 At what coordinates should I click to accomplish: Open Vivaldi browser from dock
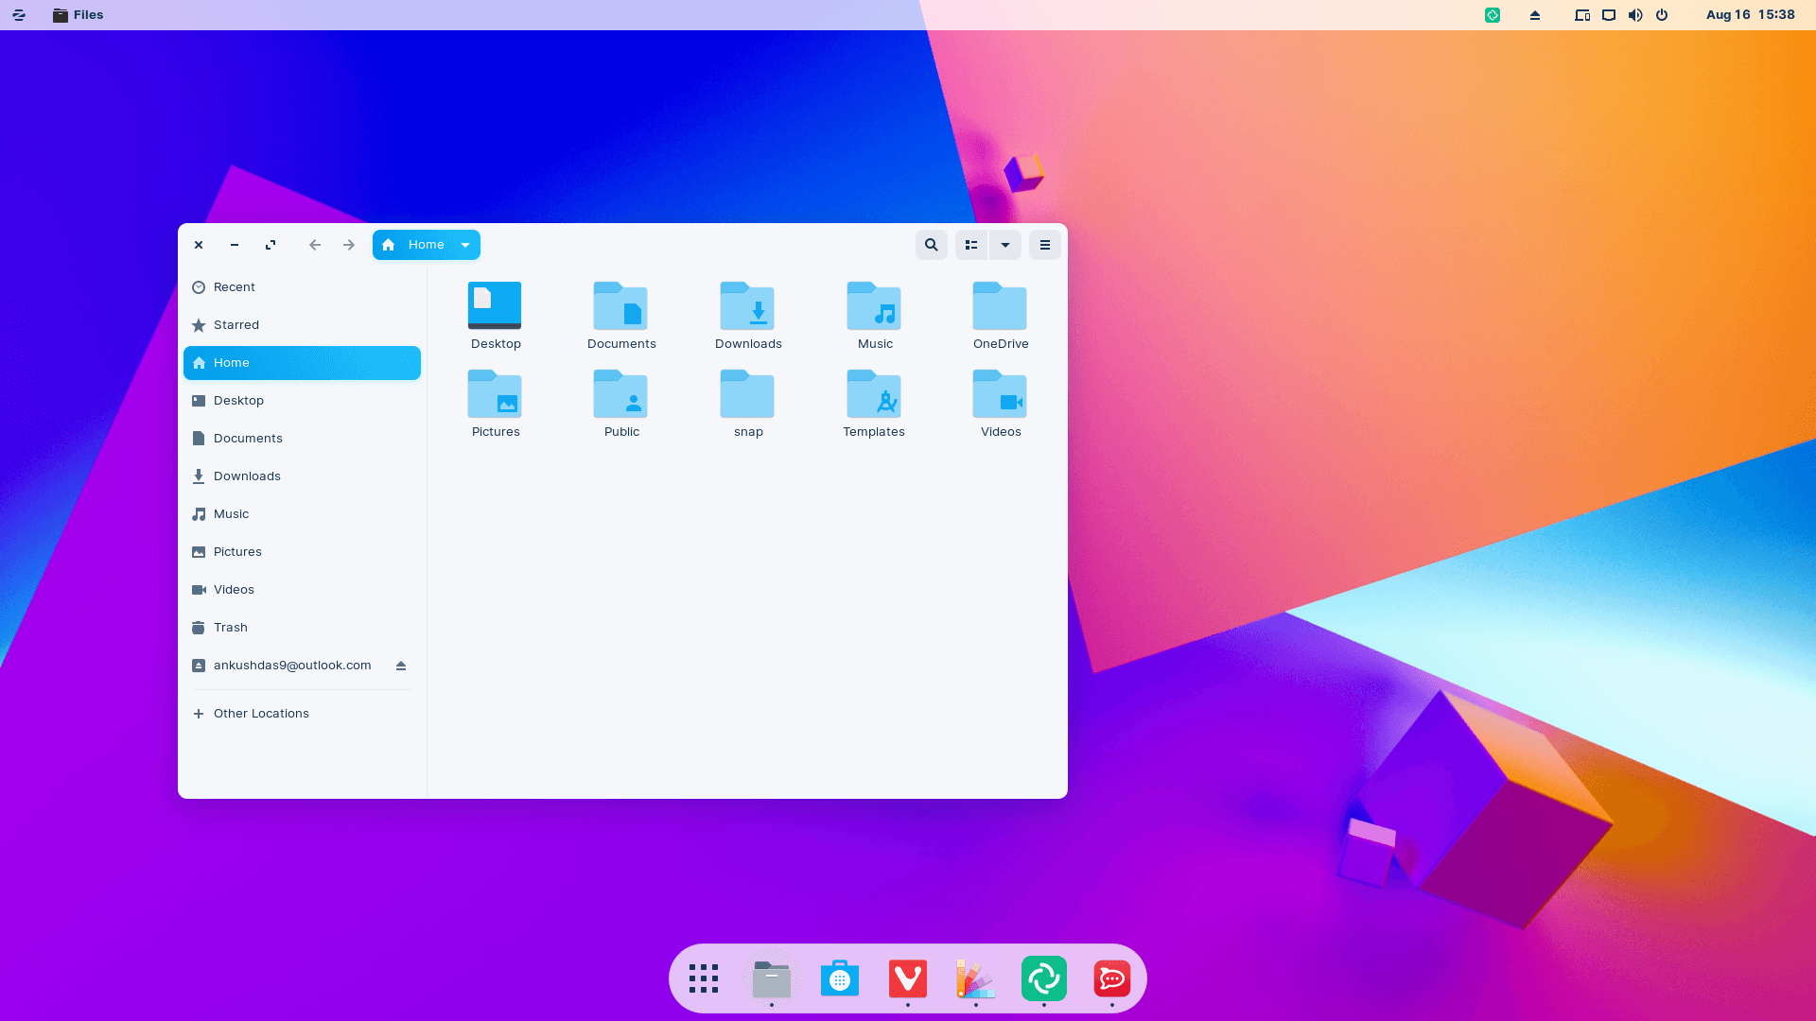(908, 978)
